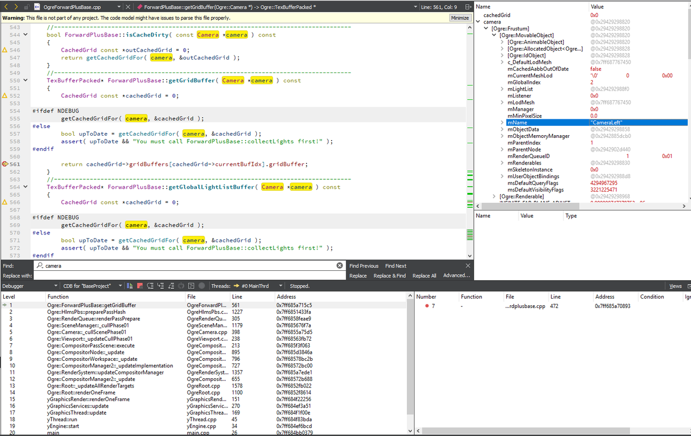Toggle operate-by-instruction mode icon

click(x=191, y=286)
